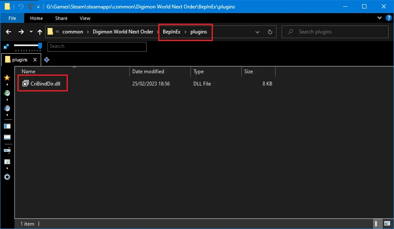Click the yellow star favorites icon
Viewport: 394px width, 229px height.
[7, 77]
